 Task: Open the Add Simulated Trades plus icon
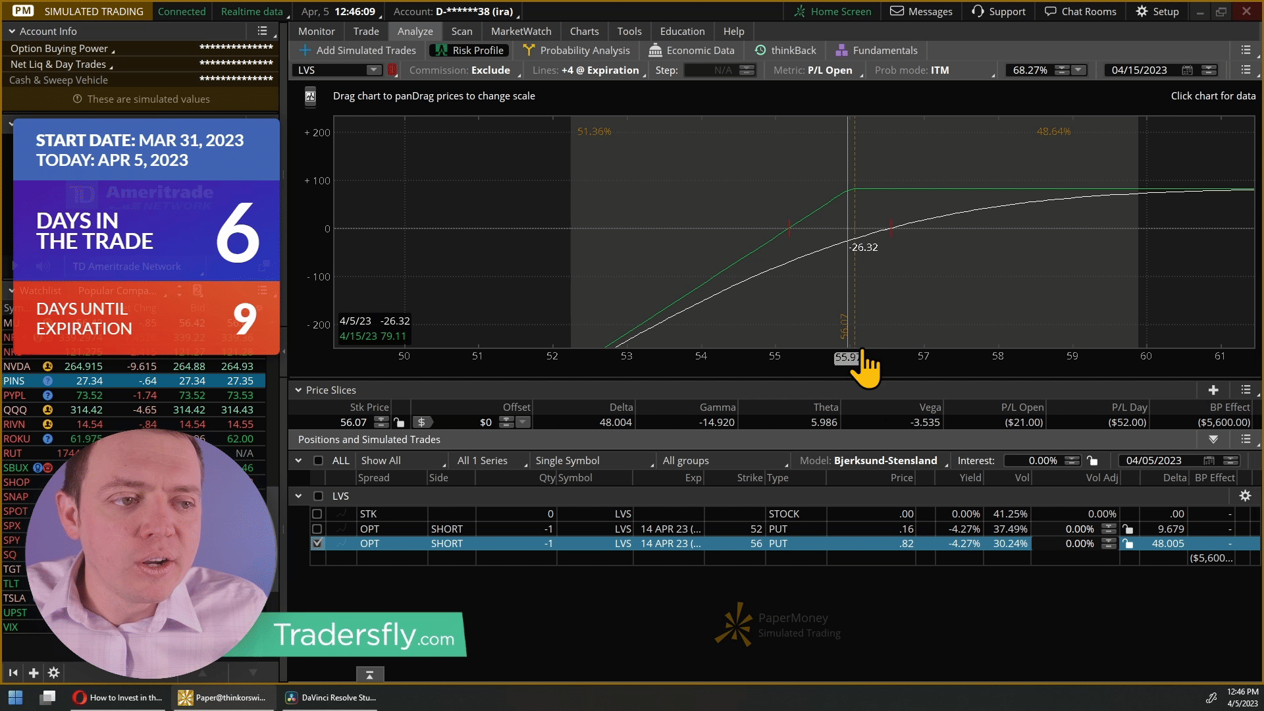click(x=305, y=50)
